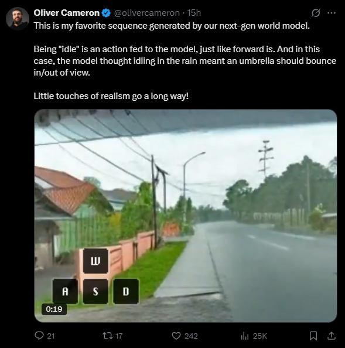The width and height of the screenshot is (345, 348).
Task: Bookmark this post
Action: (x=313, y=336)
